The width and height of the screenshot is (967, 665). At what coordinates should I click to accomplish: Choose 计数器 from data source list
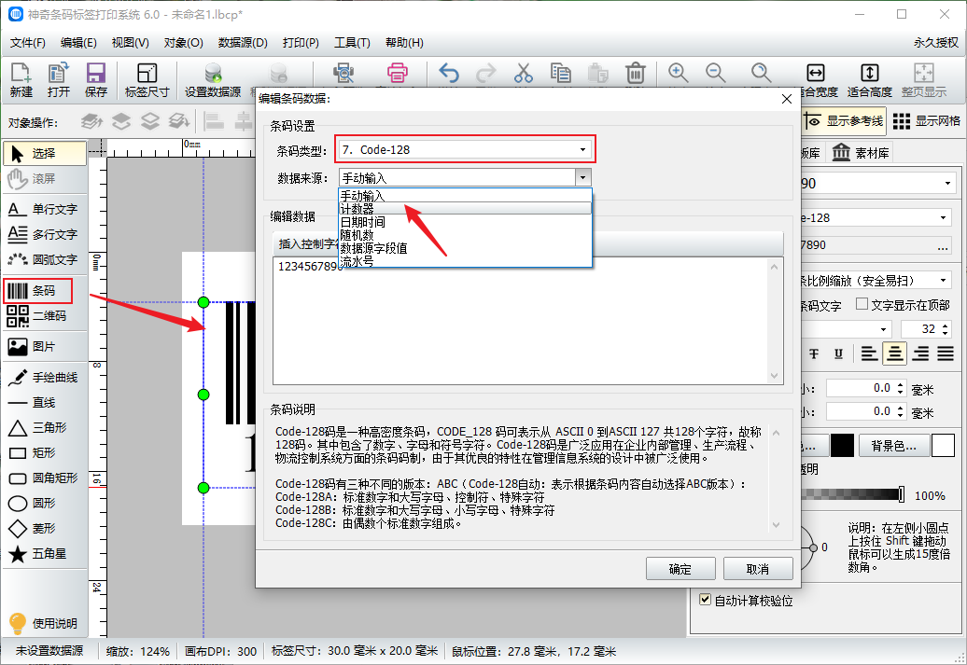[x=466, y=209]
